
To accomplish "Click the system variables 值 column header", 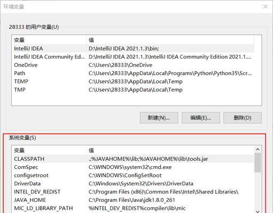I will click(x=170, y=150).
